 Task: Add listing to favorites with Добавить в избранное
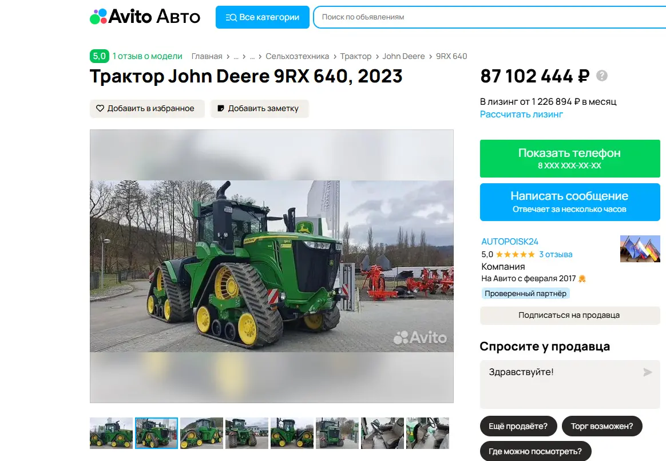click(x=147, y=108)
